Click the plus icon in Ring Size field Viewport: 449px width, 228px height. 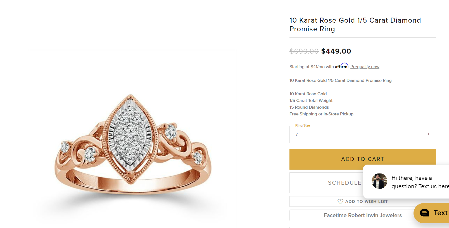point(428,134)
